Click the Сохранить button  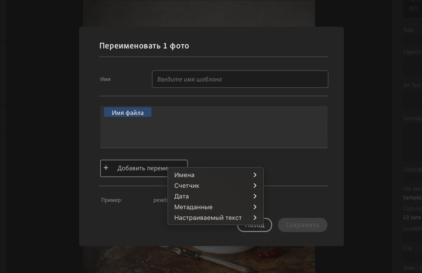(302, 225)
